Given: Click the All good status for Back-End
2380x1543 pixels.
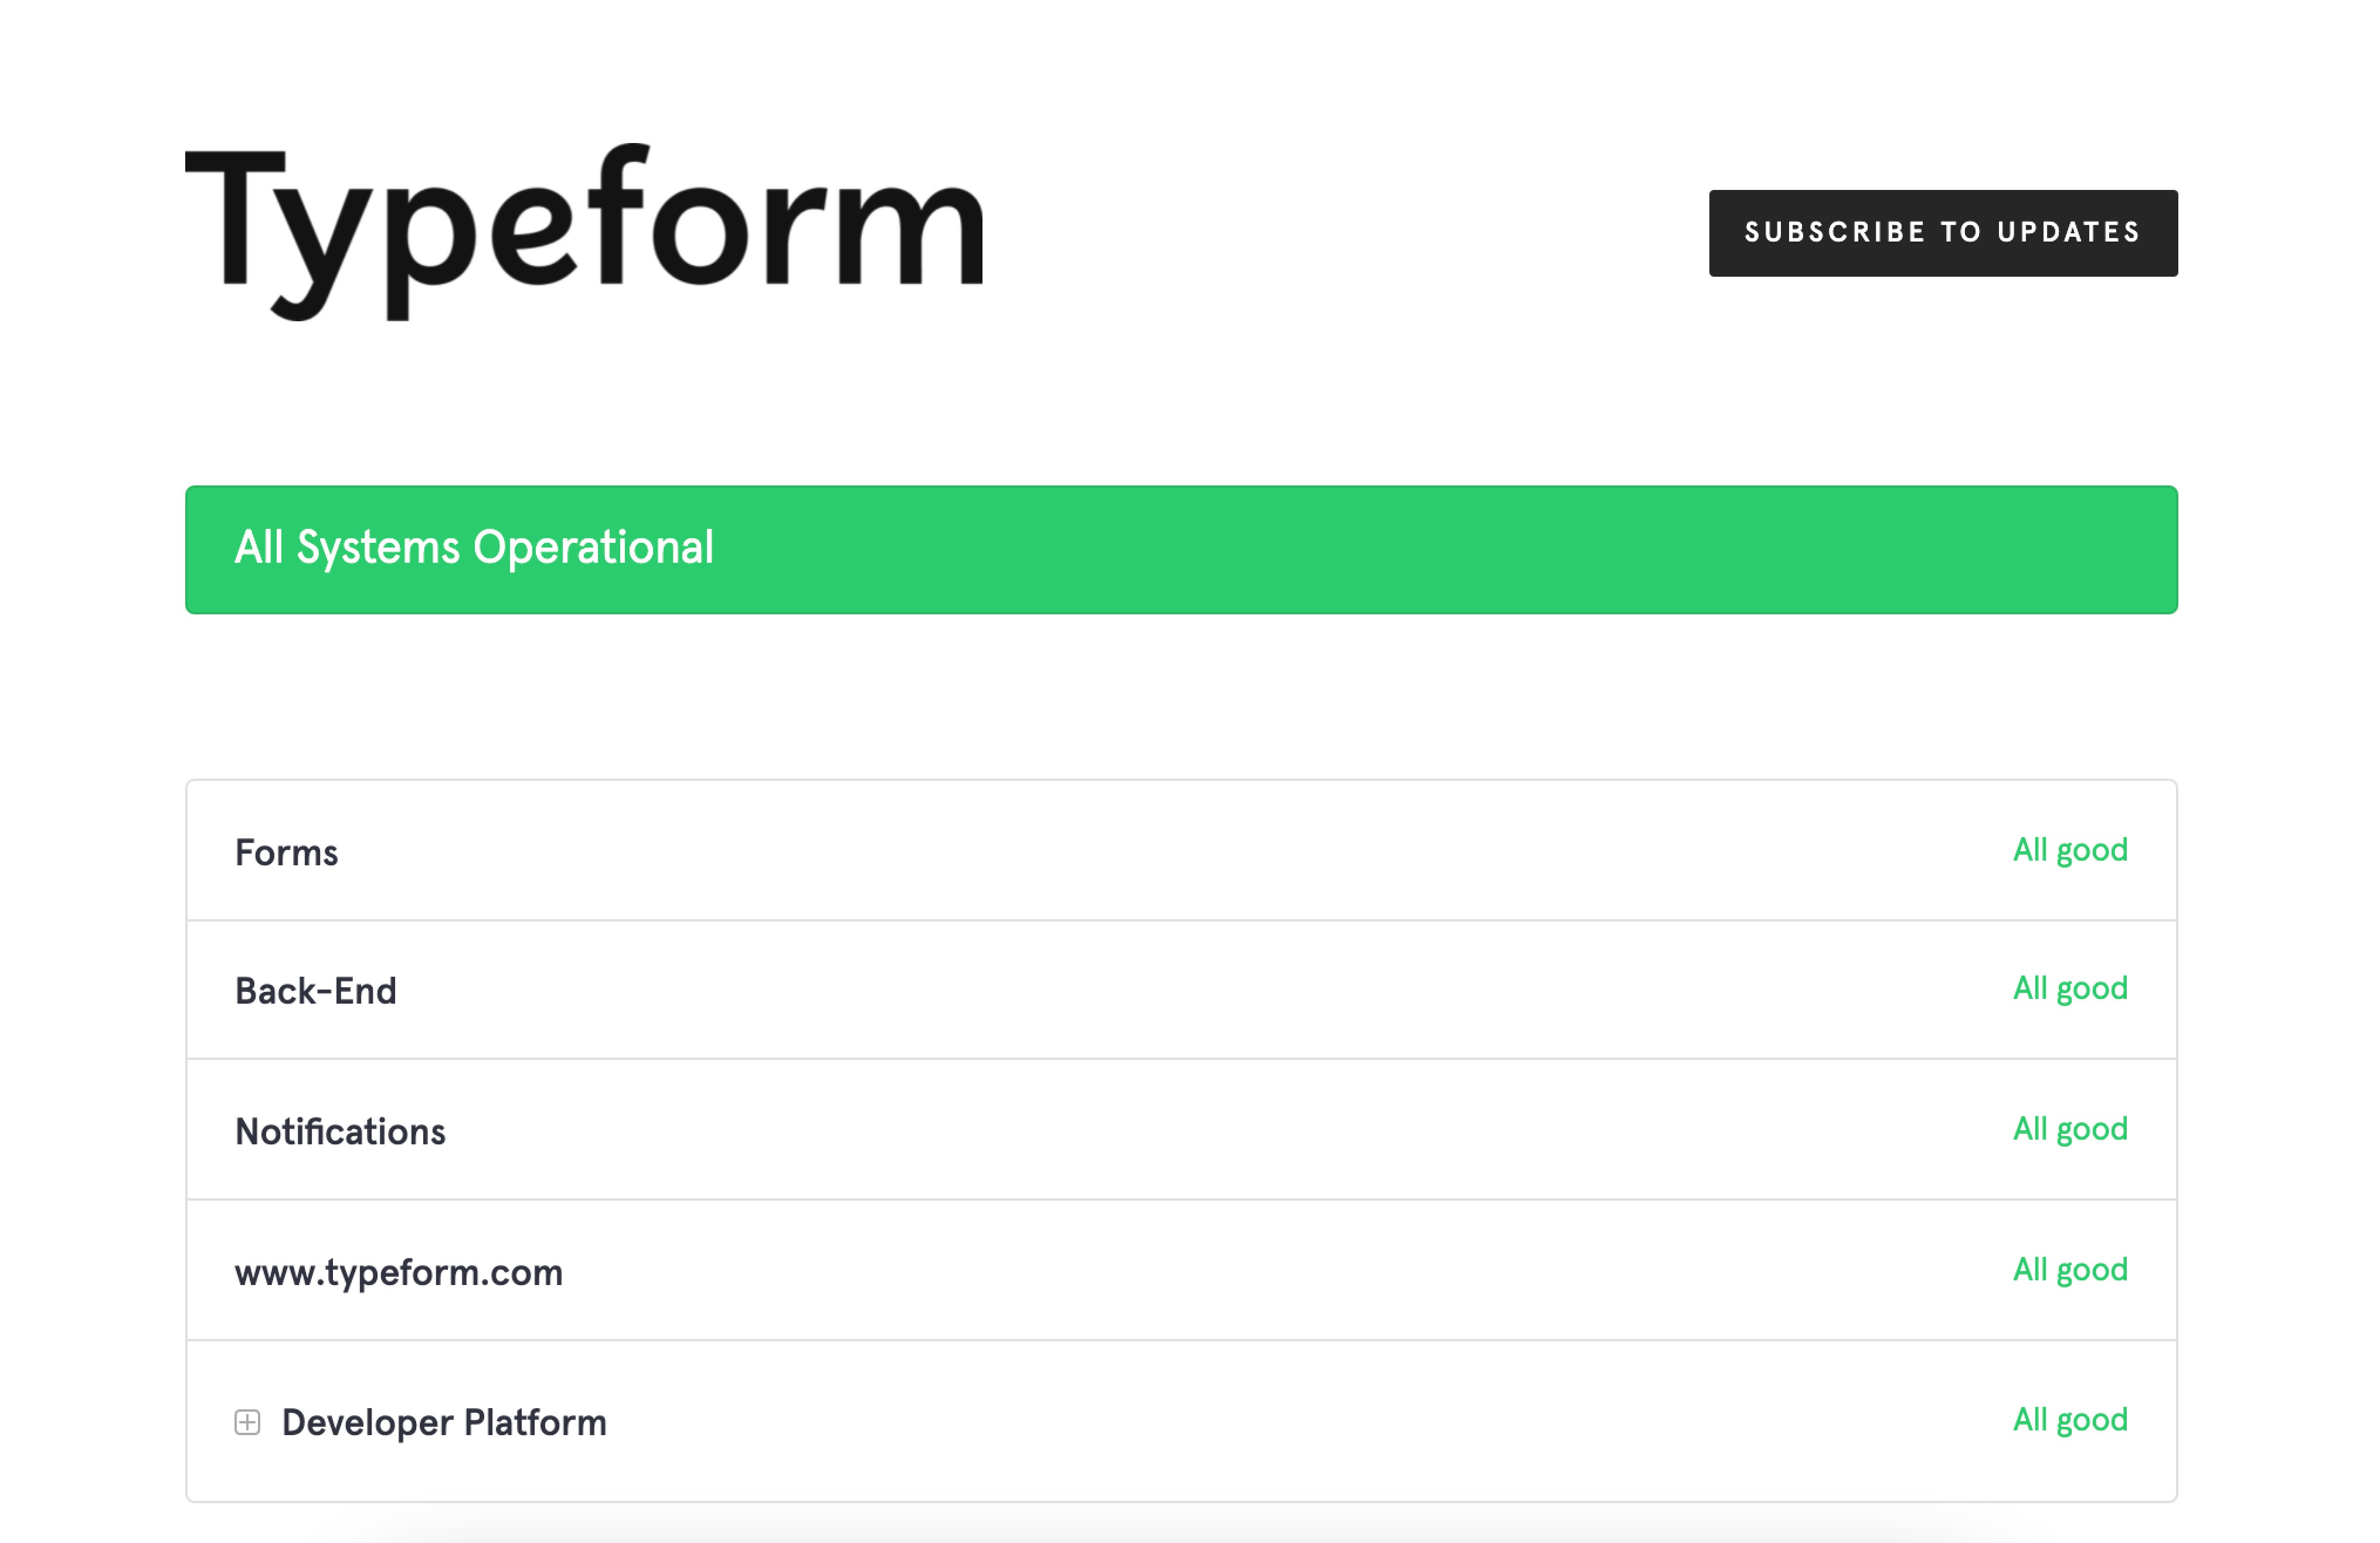Looking at the screenshot, I should [2069, 989].
